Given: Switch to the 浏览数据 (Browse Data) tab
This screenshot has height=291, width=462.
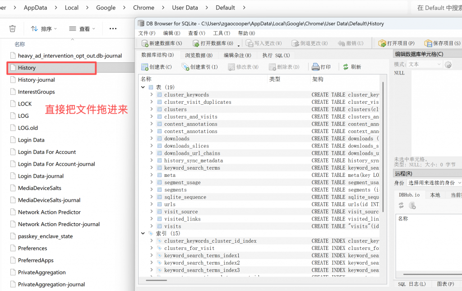Looking at the screenshot, I should (x=199, y=55).
